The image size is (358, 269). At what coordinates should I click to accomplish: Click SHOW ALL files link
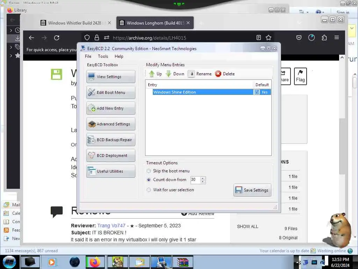coord(248,227)
